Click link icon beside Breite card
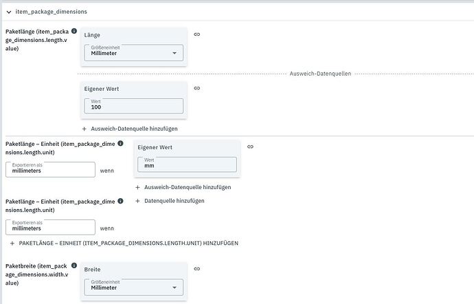The image size is (474, 304). (x=196, y=268)
